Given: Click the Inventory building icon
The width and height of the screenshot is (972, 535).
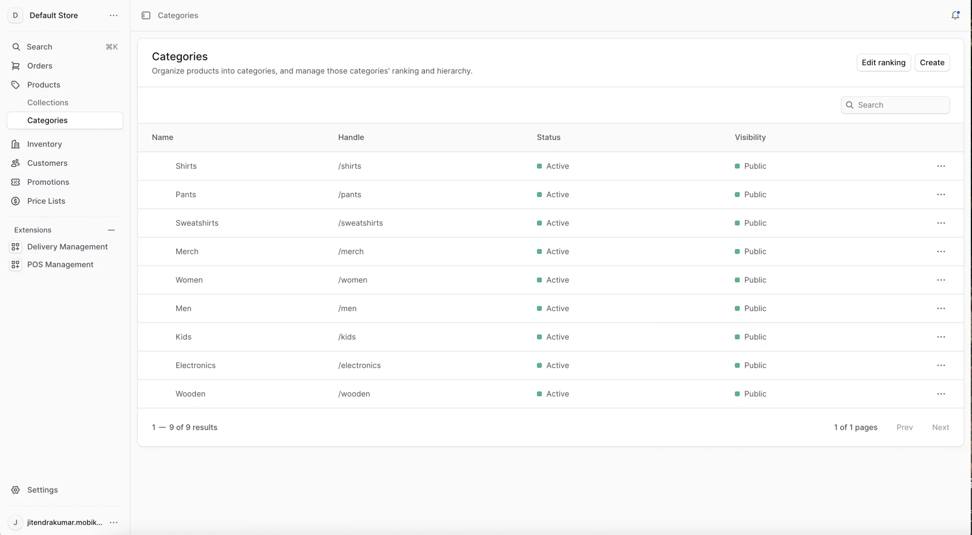Looking at the screenshot, I should pos(16,144).
